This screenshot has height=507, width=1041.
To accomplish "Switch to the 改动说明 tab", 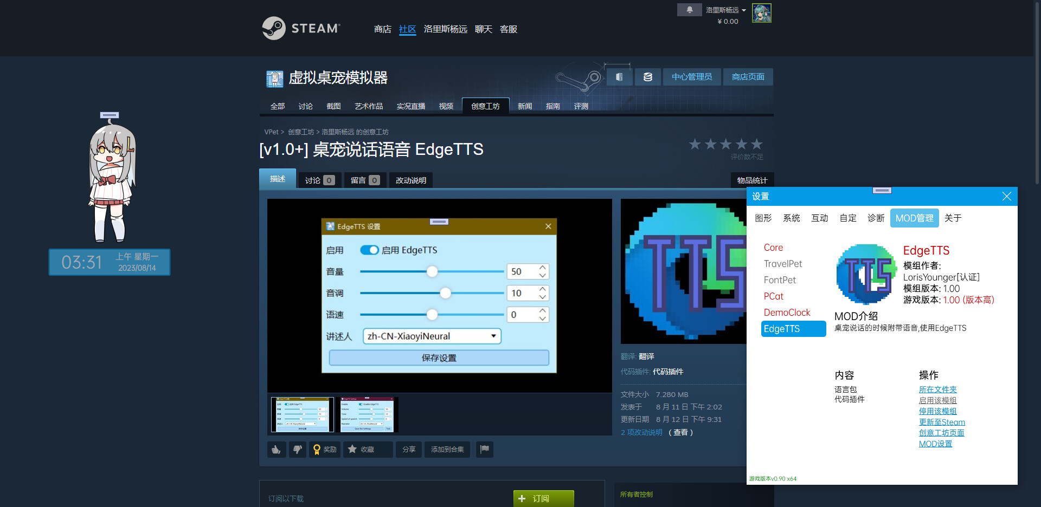I will pyautogui.click(x=410, y=180).
